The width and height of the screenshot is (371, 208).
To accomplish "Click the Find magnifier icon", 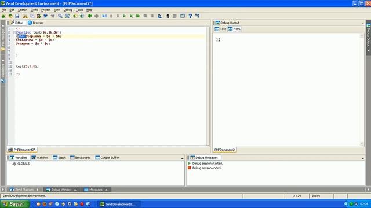I will 60,16.
